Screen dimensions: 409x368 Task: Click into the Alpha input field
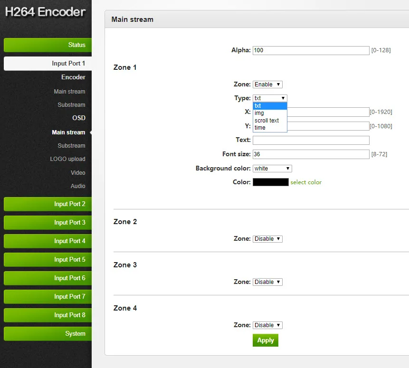311,50
